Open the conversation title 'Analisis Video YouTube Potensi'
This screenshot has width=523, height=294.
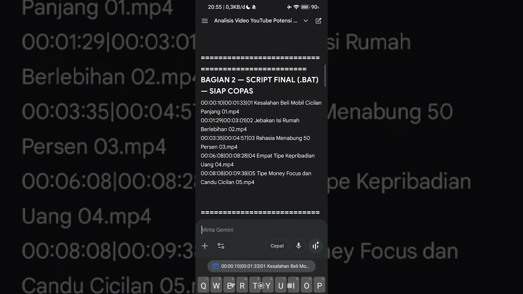tap(256, 21)
